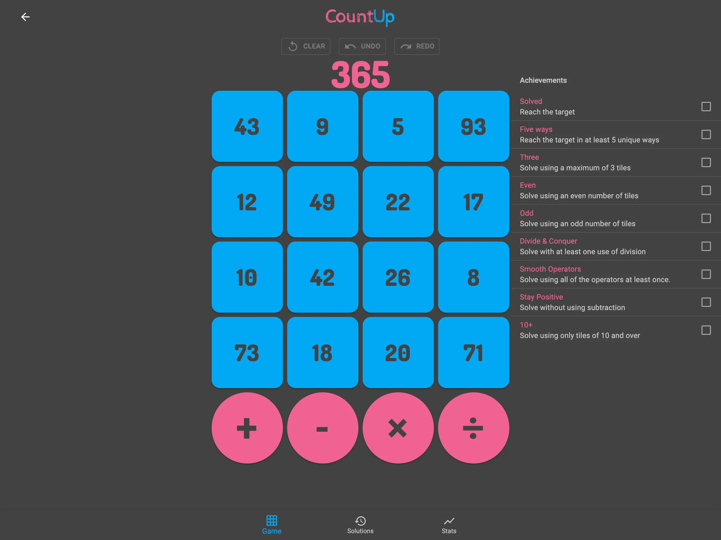721x540 pixels.
Task: Click the division operator button
Action: (473, 428)
